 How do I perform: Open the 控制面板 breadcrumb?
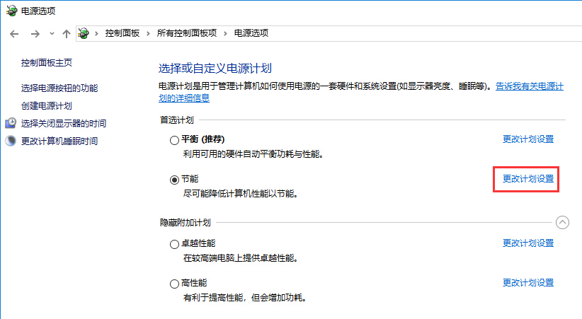pos(122,33)
